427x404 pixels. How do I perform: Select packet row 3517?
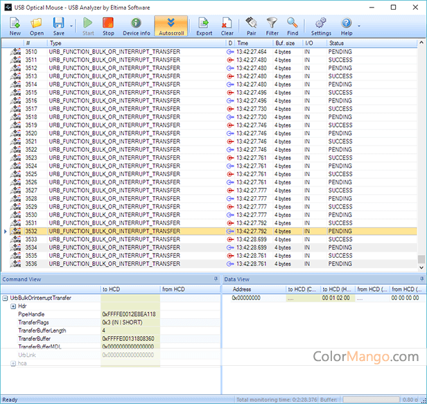coord(214,109)
